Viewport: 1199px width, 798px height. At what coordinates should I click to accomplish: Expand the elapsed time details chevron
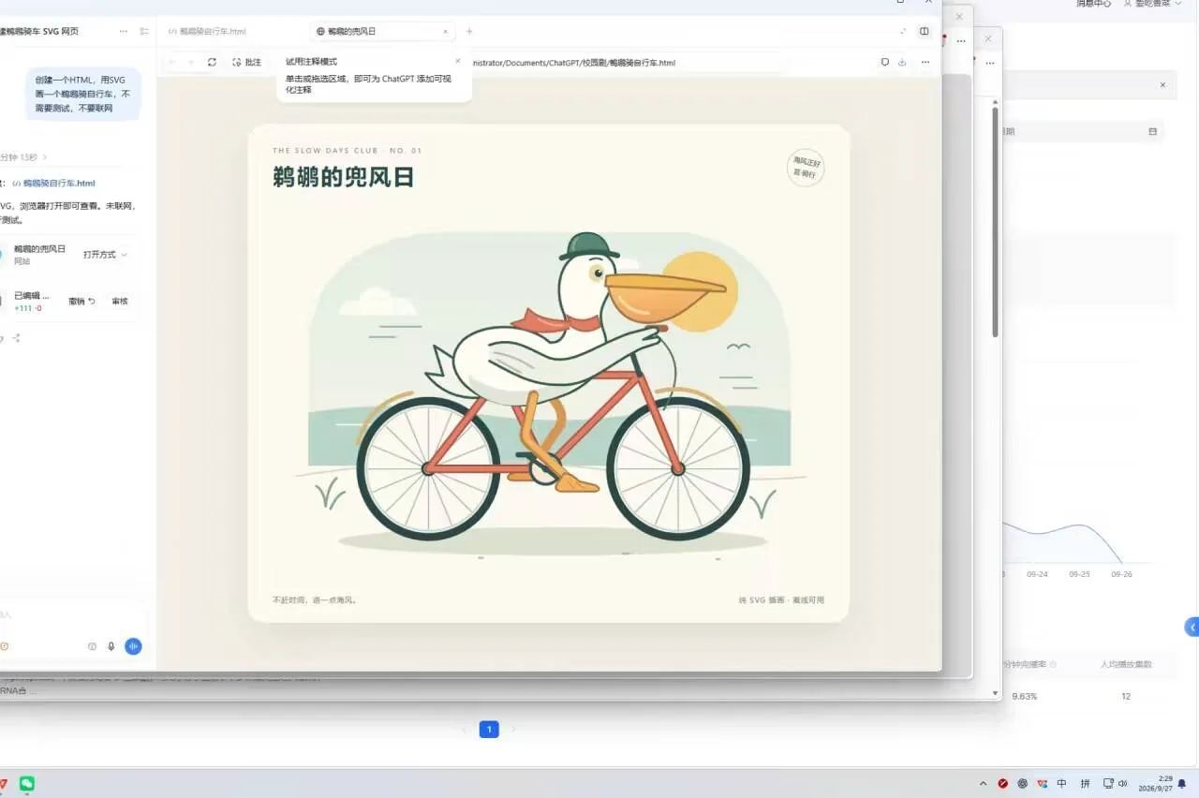click(x=44, y=156)
